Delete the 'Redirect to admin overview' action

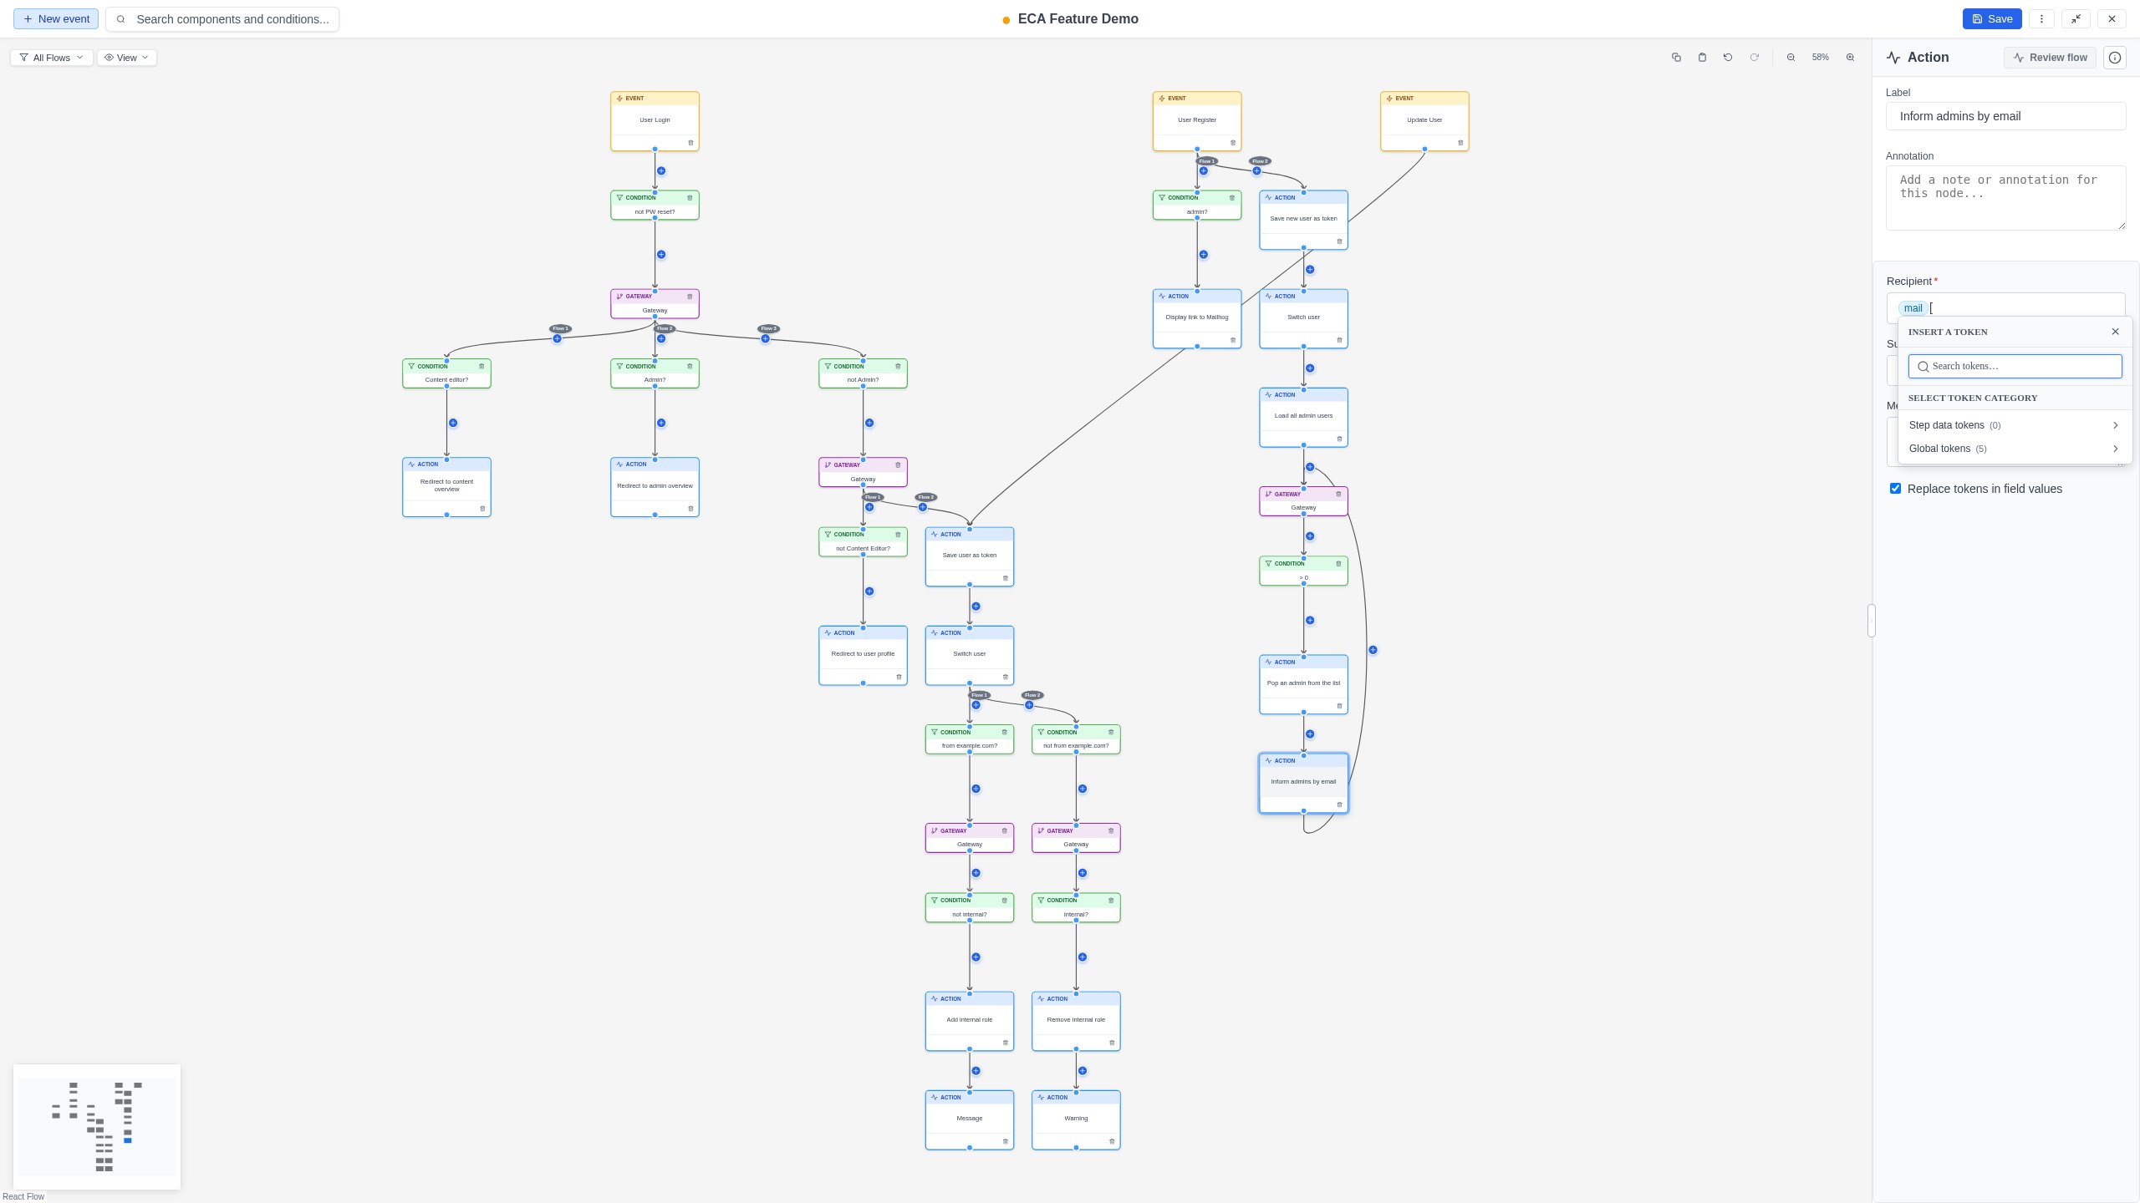pyautogui.click(x=690, y=509)
